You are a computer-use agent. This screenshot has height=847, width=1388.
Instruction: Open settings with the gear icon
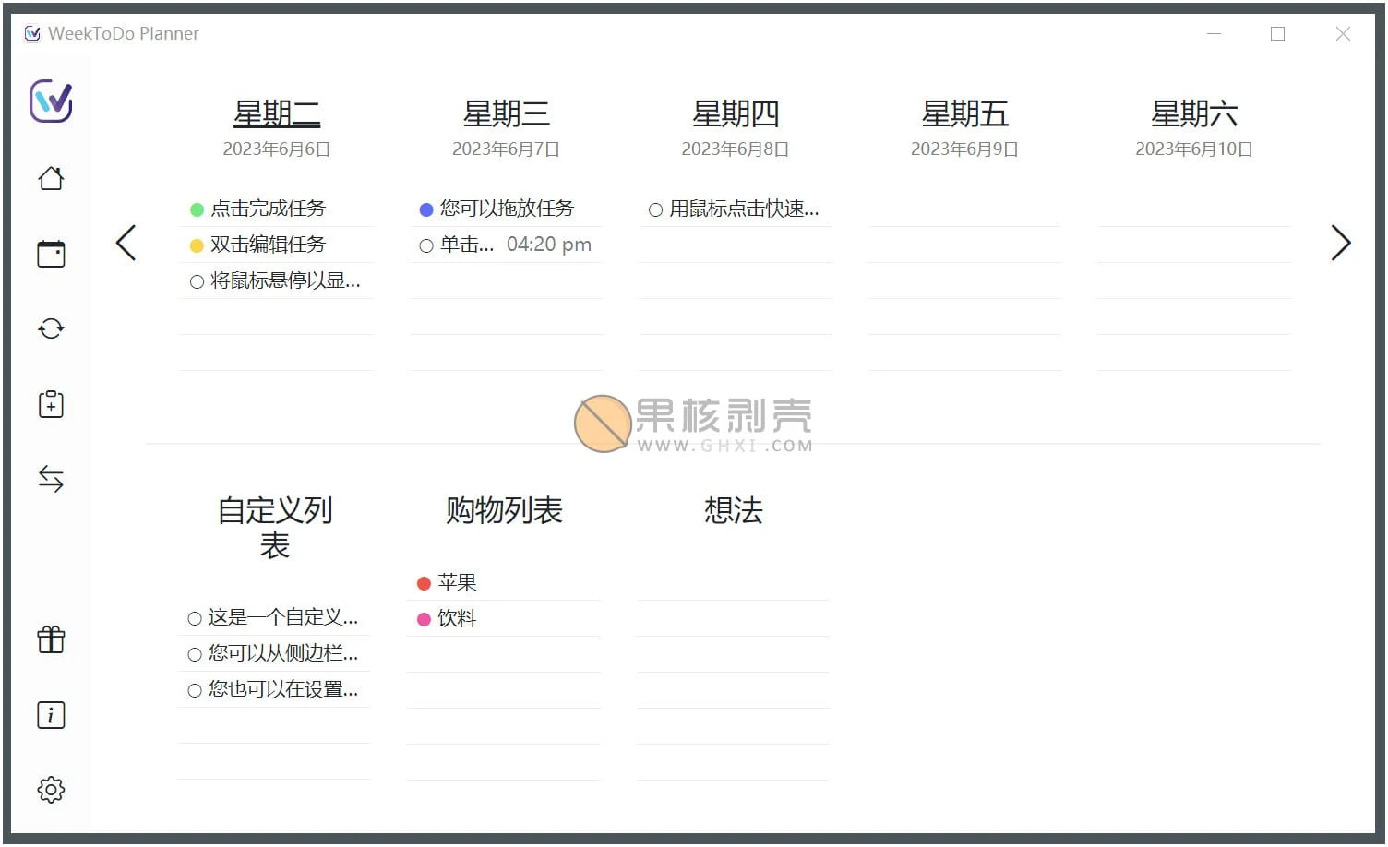click(x=51, y=789)
